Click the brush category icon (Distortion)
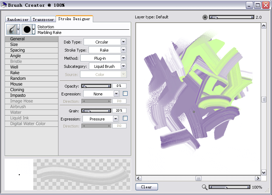The width and height of the screenshot is (272, 195). tap(12, 29)
